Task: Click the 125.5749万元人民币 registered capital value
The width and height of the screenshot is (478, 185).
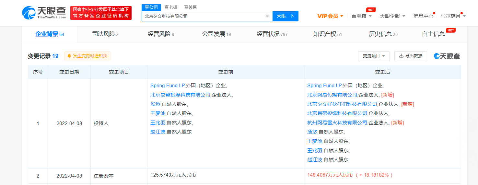Action: click(x=173, y=175)
